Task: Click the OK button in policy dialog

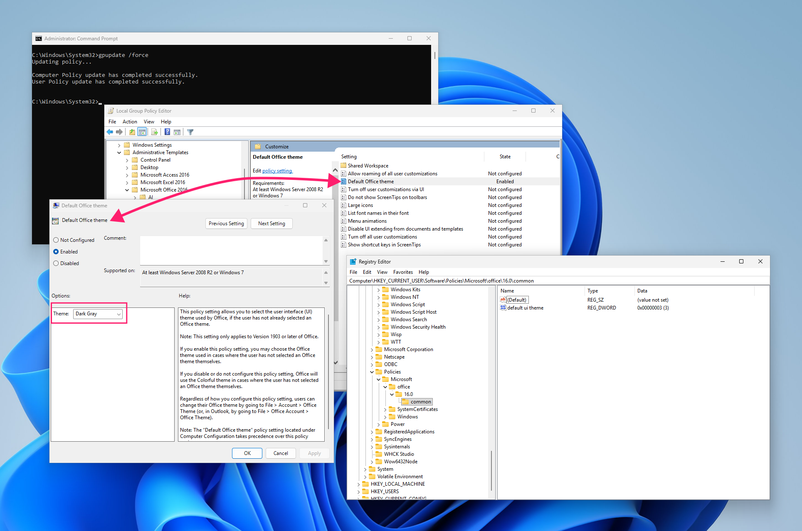Action: [x=247, y=453]
